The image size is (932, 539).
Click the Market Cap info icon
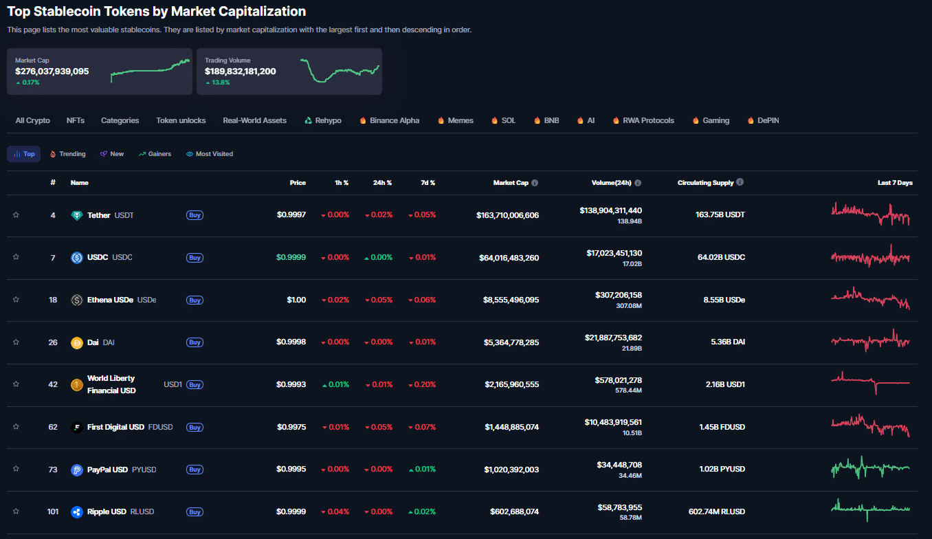click(x=535, y=183)
